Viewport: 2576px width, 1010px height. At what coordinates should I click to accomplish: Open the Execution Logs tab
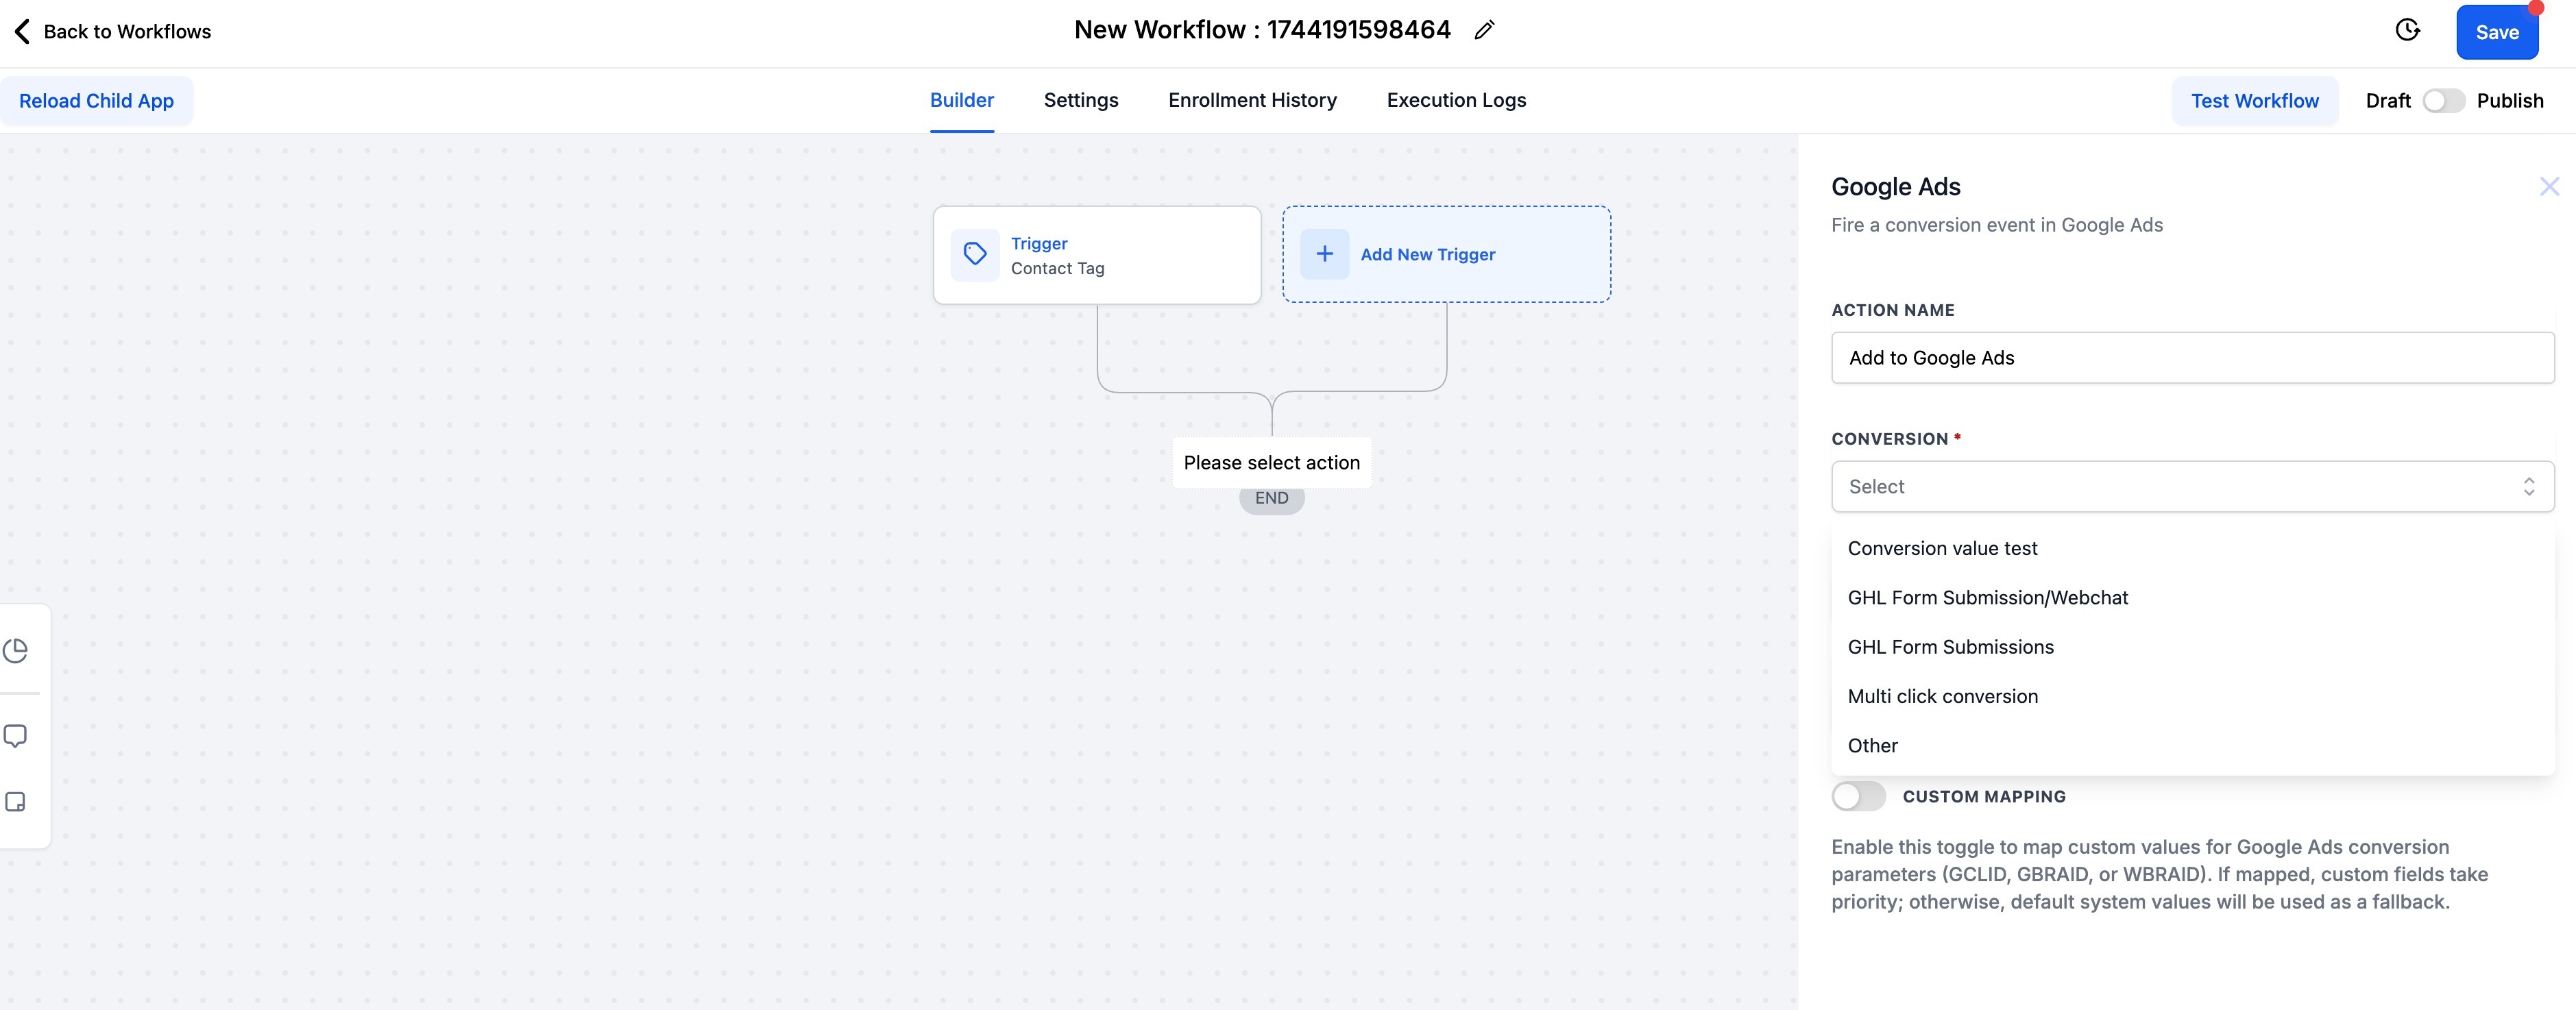tap(1455, 100)
